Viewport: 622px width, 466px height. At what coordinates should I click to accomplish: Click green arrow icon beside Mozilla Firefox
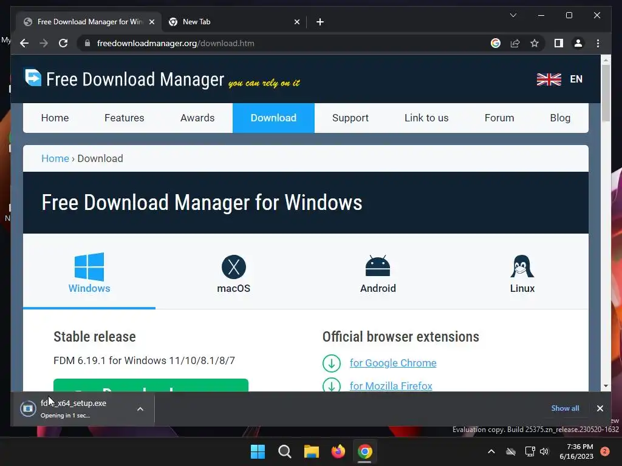click(332, 385)
